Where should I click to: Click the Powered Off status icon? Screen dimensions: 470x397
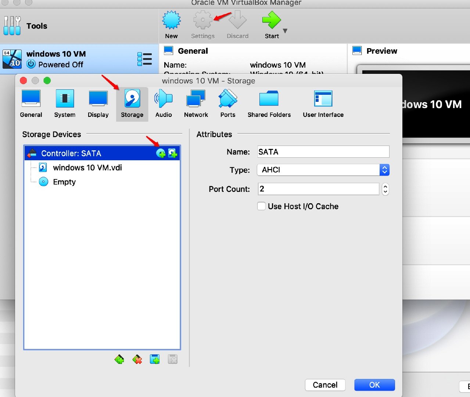coord(31,64)
